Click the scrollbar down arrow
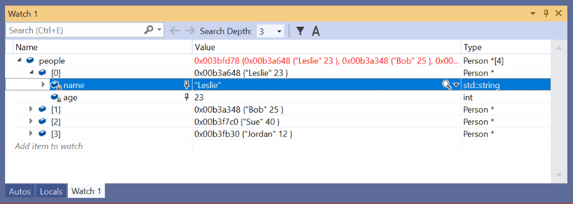The image size is (573, 204). (x=558, y=175)
